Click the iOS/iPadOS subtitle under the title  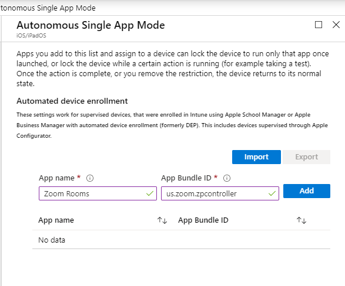pos(31,36)
